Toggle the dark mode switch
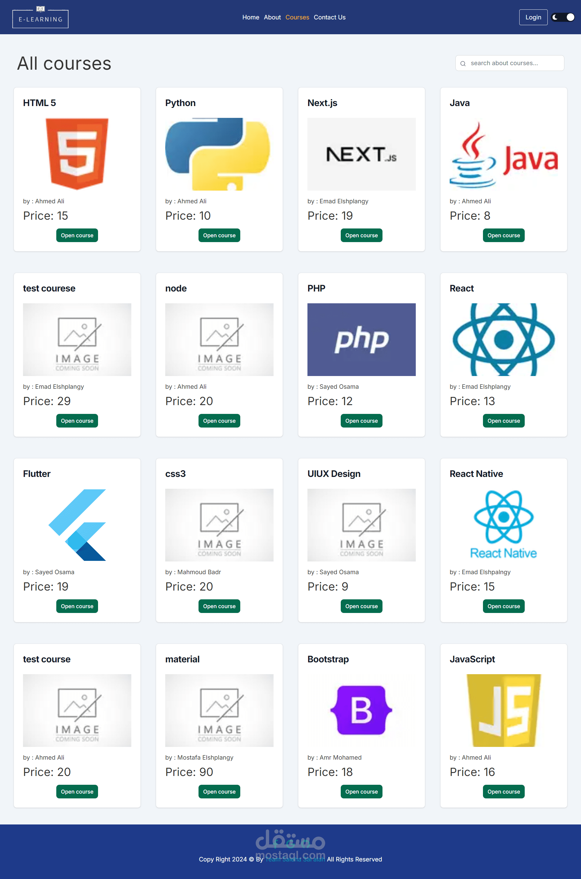Screen dimensions: 581x879 pyautogui.click(x=563, y=17)
